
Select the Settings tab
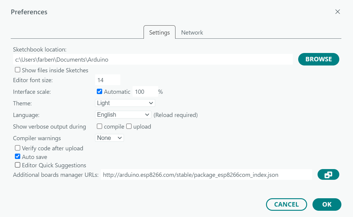(159, 32)
